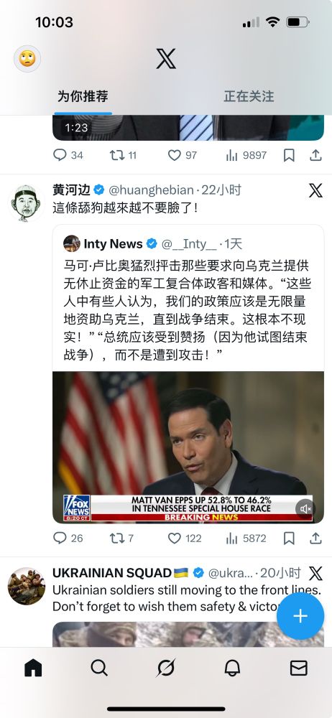332x718 pixels.
Task: Tap the blue compose post button
Action: click(x=300, y=616)
